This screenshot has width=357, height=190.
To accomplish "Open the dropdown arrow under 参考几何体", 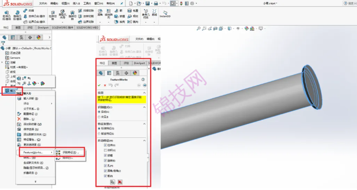I will pyautogui.click(x=145, y=22).
